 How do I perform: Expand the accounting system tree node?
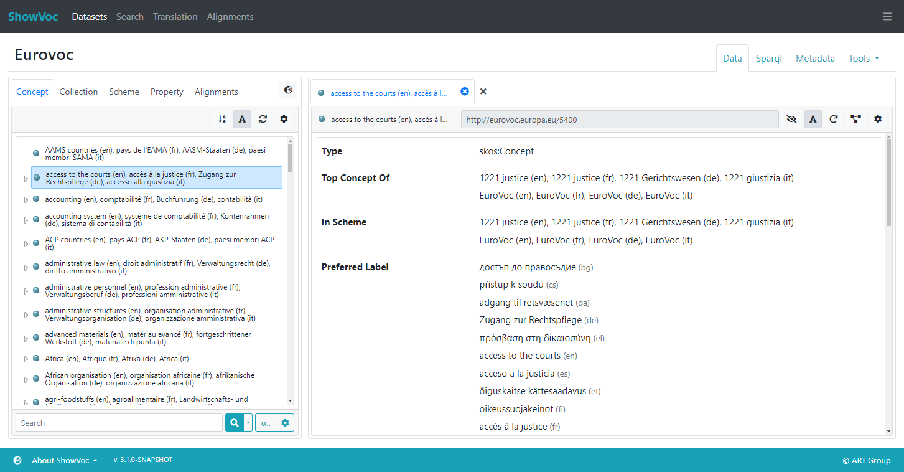26,220
